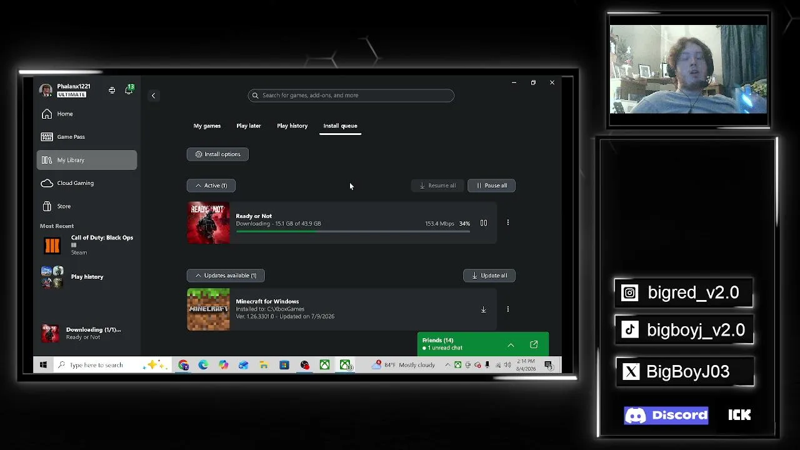Click the Pause all button

click(491, 186)
